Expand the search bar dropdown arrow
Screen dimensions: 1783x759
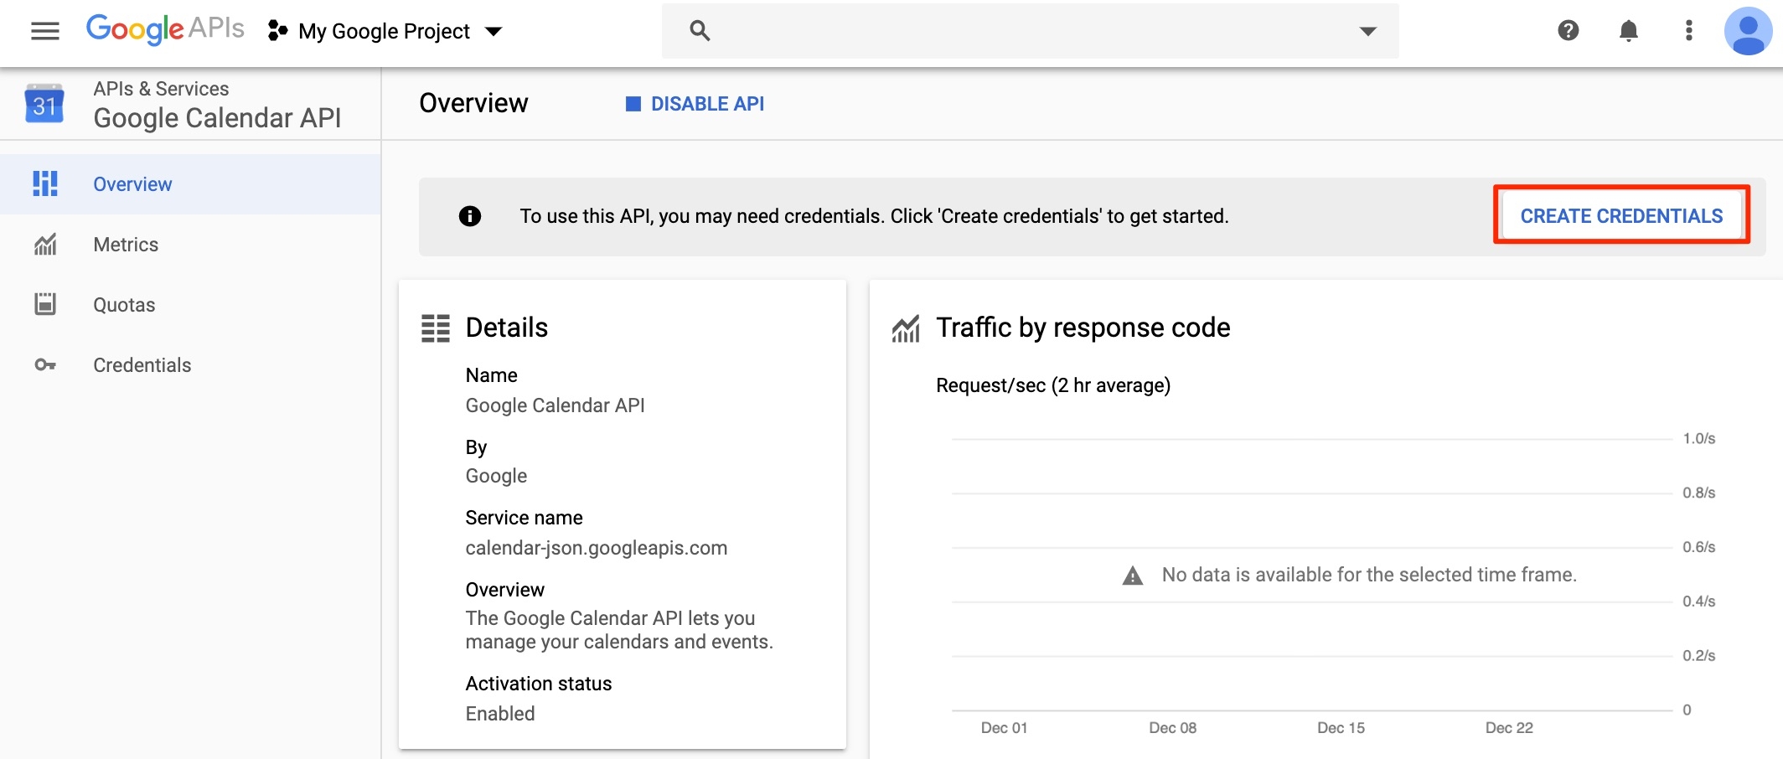pyautogui.click(x=1367, y=31)
